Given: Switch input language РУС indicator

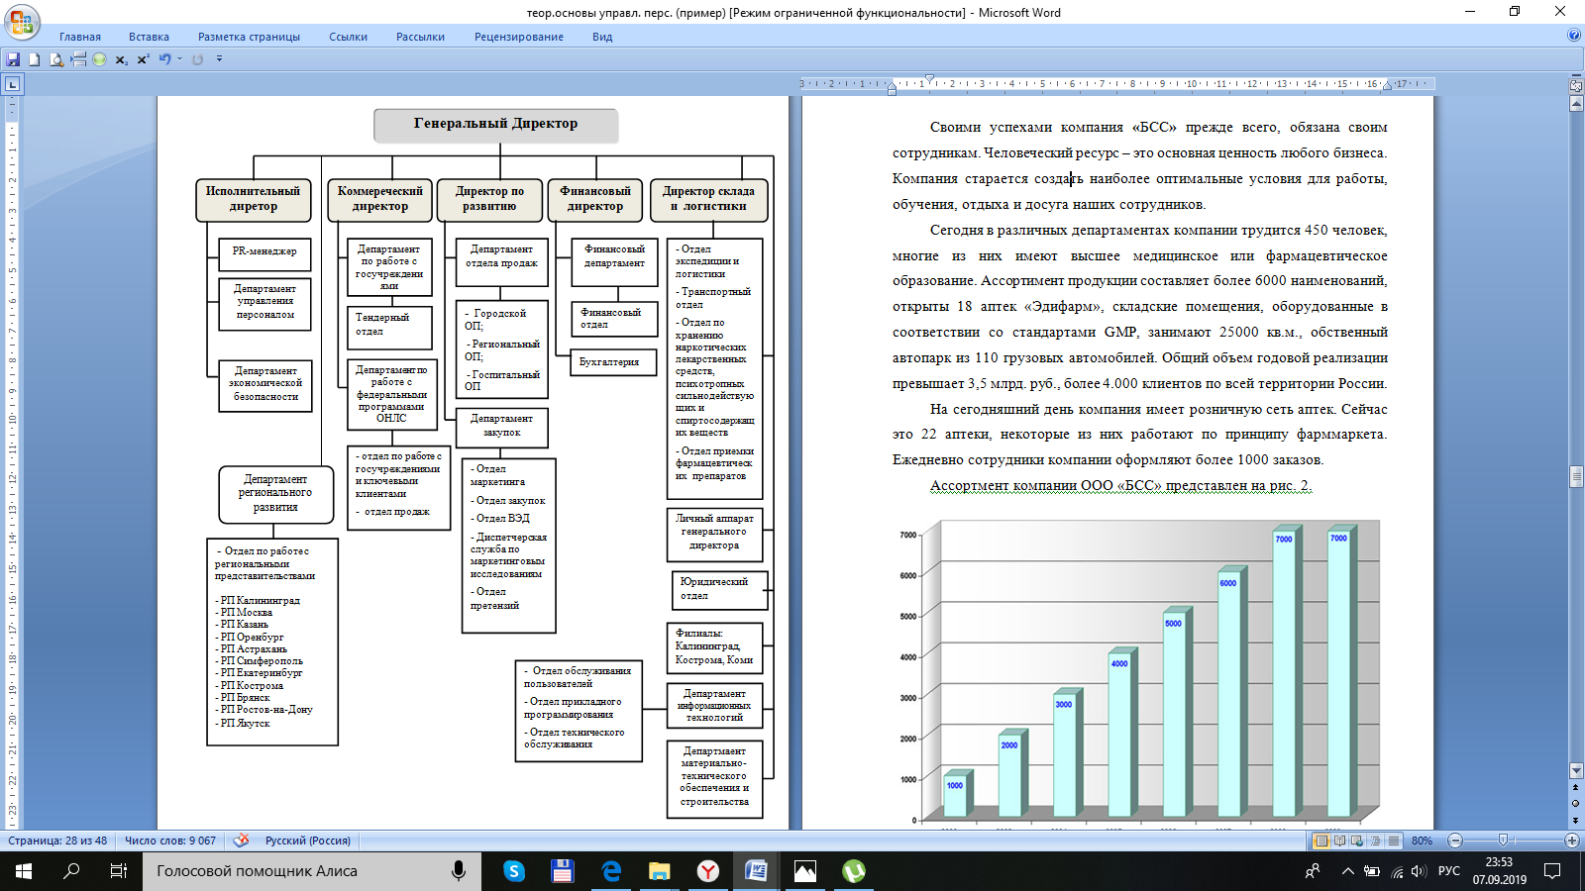Looking at the screenshot, I should (x=1449, y=871).
